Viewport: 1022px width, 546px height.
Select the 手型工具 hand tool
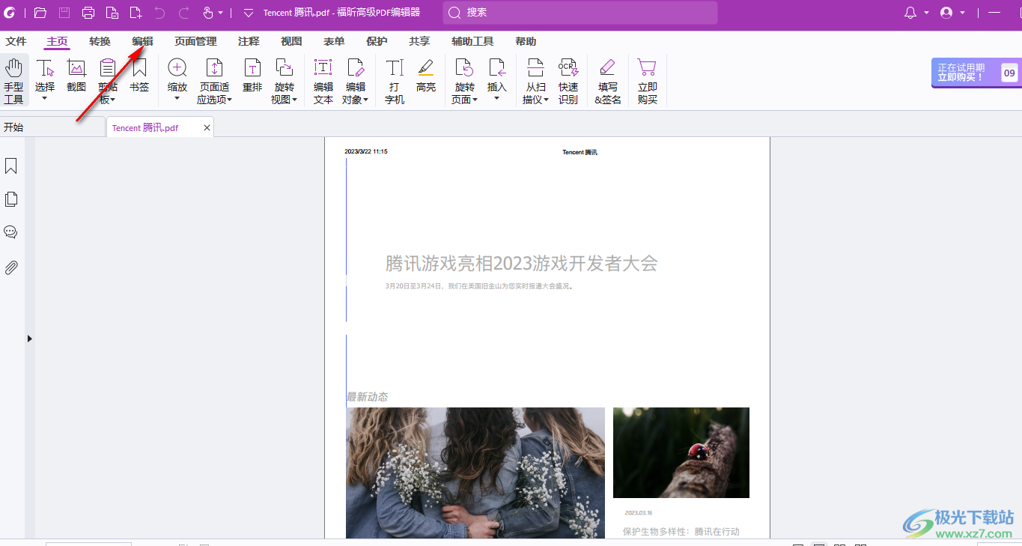(x=13, y=82)
